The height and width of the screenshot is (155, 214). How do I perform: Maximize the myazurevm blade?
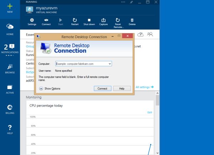148,2
